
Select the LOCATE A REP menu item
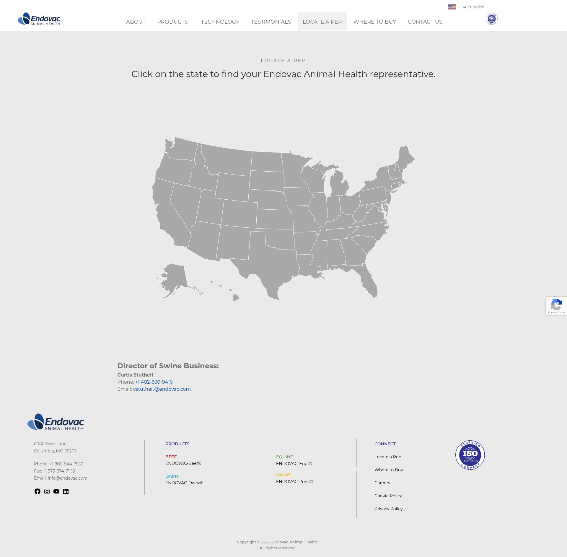(322, 22)
